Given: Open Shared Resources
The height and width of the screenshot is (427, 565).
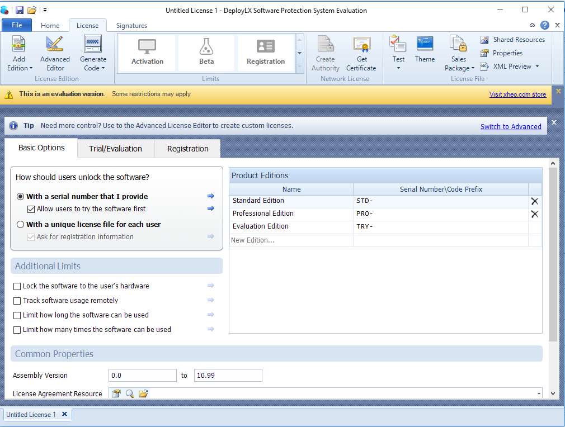Looking at the screenshot, I should pyautogui.click(x=512, y=40).
